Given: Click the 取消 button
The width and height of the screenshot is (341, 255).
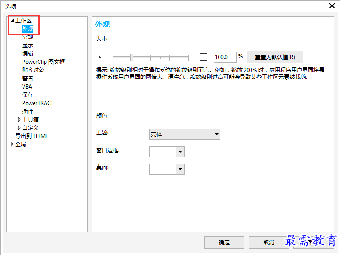Looking at the screenshot, I should tap(269, 243).
